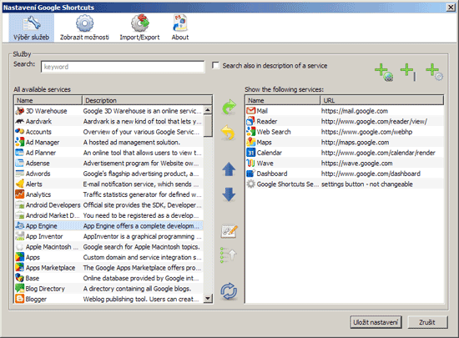This screenshot has width=459, height=338.
Task: Select Google Shortcuts Se... gear icon row
Action: coord(345,184)
